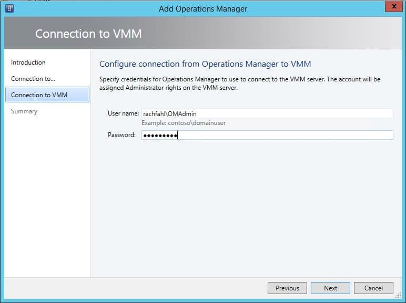Click Next to continue the wizard
This screenshot has width=406, height=303.
[330, 288]
